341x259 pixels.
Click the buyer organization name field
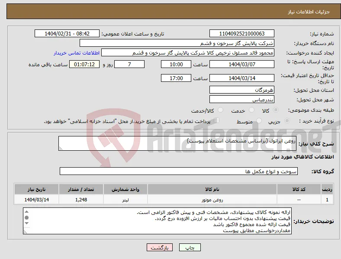[177, 43]
